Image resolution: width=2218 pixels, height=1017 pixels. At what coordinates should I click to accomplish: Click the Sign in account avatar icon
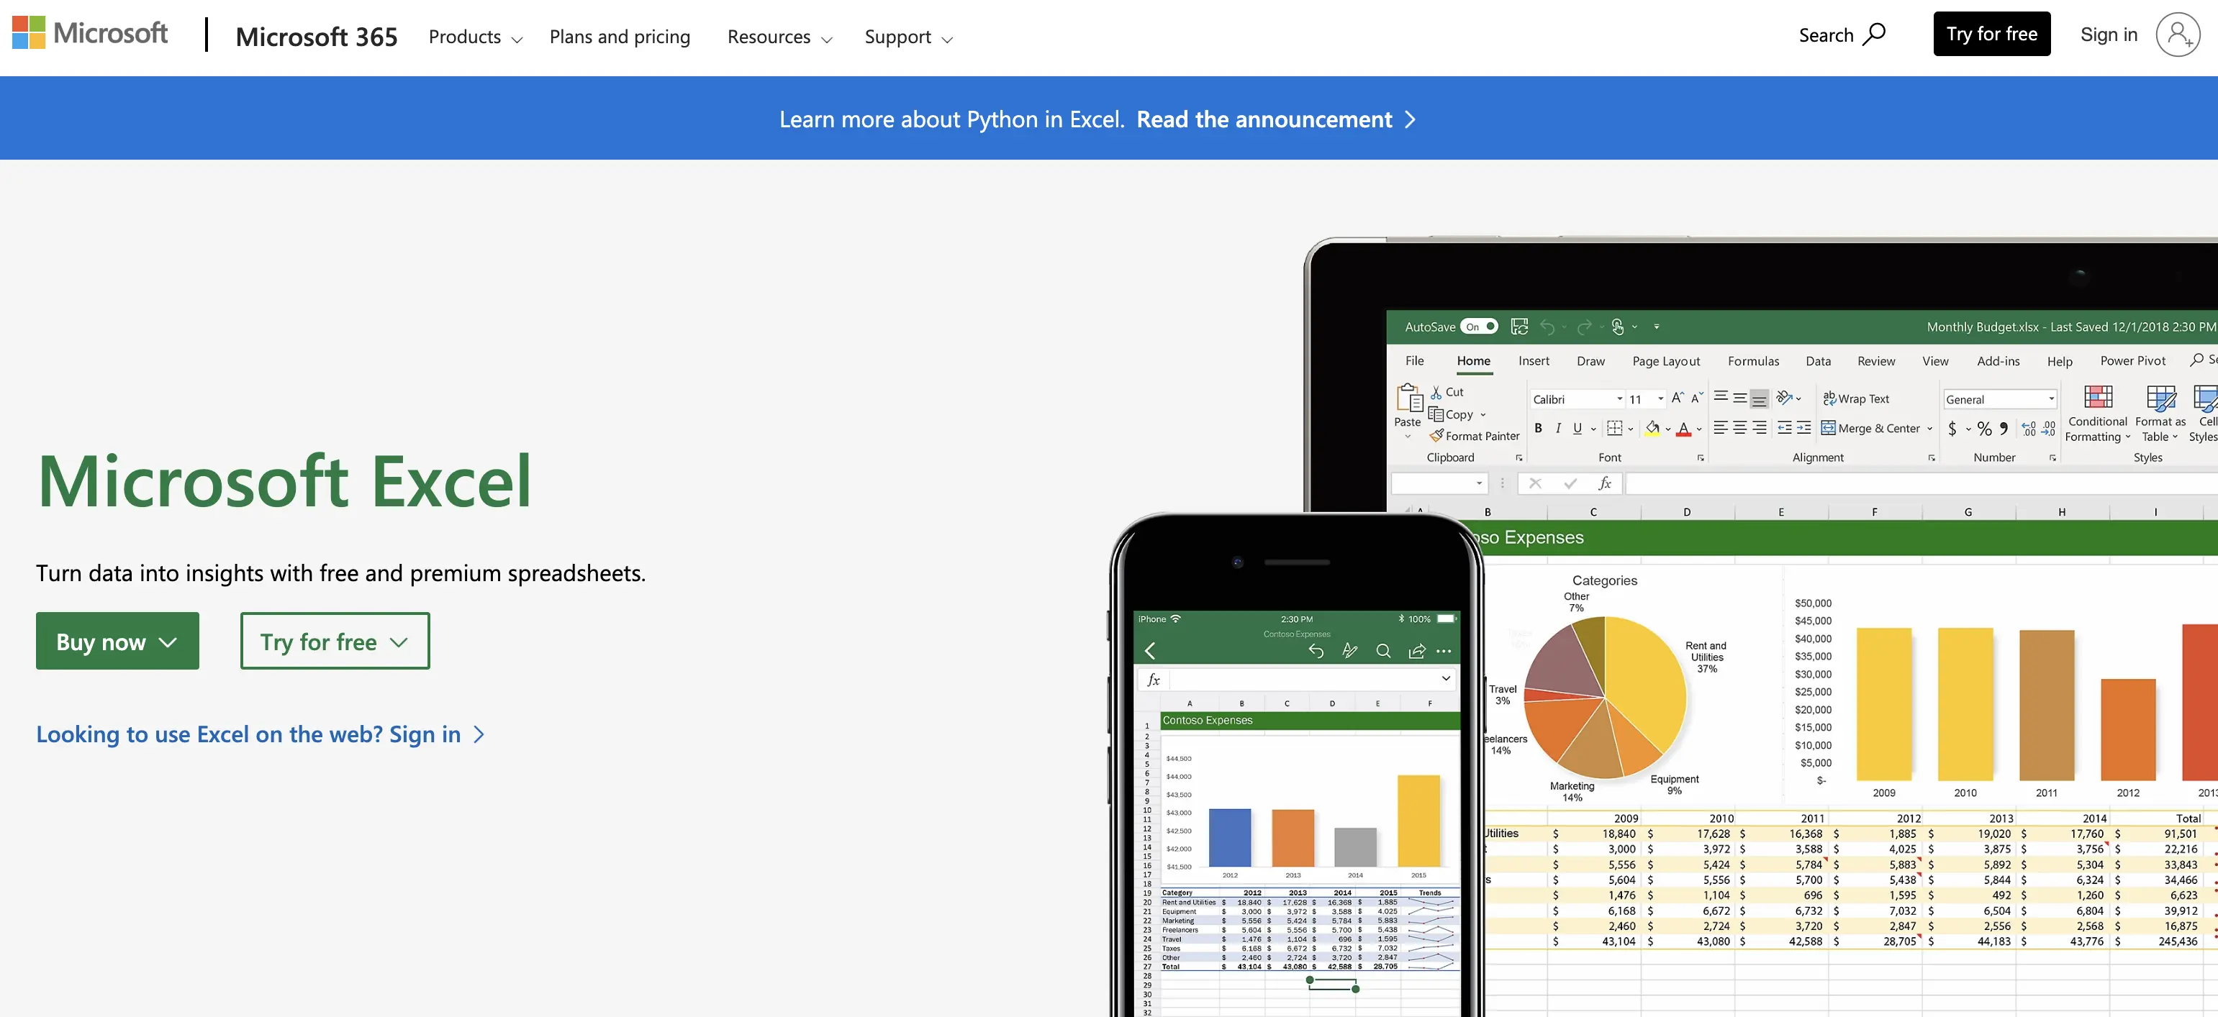pos(2177,35)
